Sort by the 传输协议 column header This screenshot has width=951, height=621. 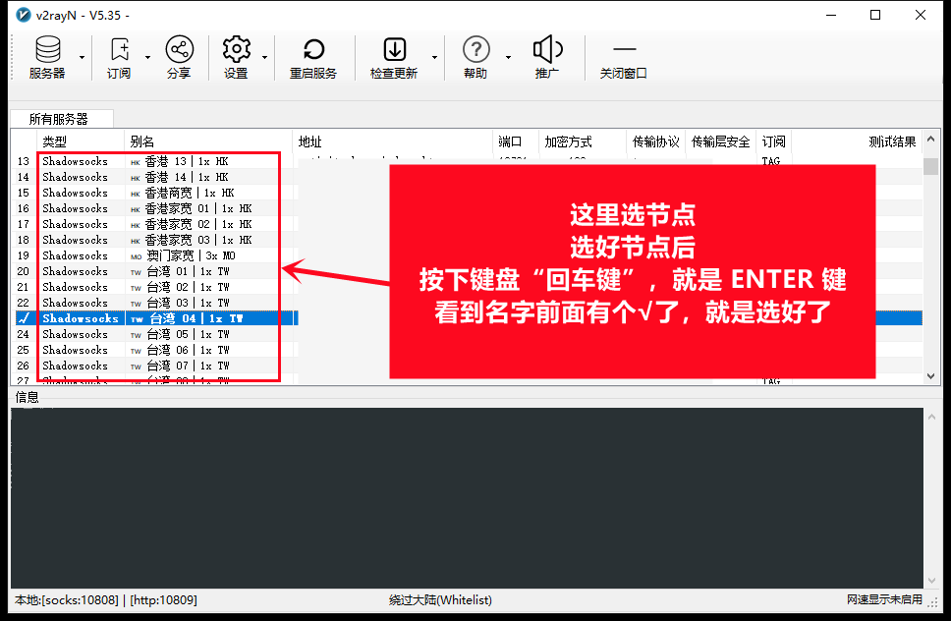(x=655, y=141)
